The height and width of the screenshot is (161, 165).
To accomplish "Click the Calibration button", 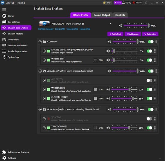I will pos(150,34).
